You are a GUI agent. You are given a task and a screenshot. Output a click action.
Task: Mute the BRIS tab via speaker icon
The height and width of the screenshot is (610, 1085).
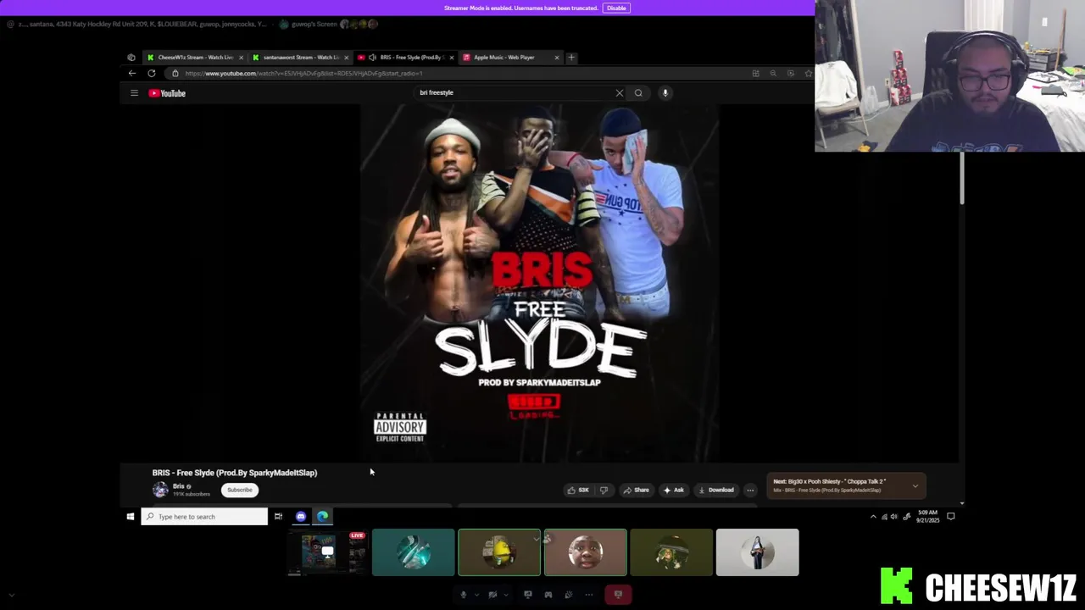point(372,58)
